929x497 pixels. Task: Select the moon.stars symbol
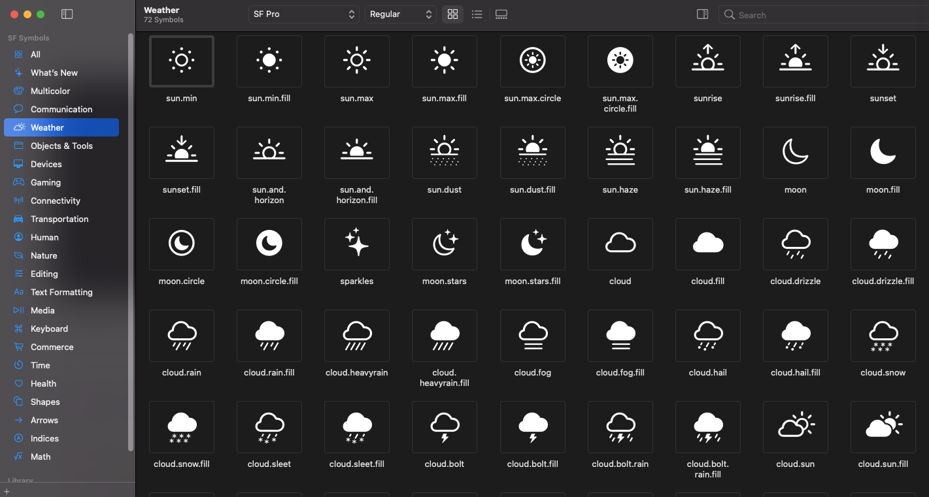pyautogui.click(x=445, y=244)
